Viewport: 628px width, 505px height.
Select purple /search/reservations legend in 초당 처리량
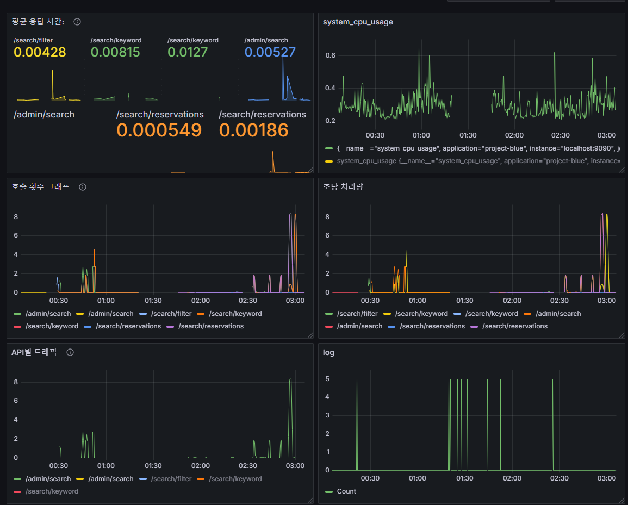point(509,326)
